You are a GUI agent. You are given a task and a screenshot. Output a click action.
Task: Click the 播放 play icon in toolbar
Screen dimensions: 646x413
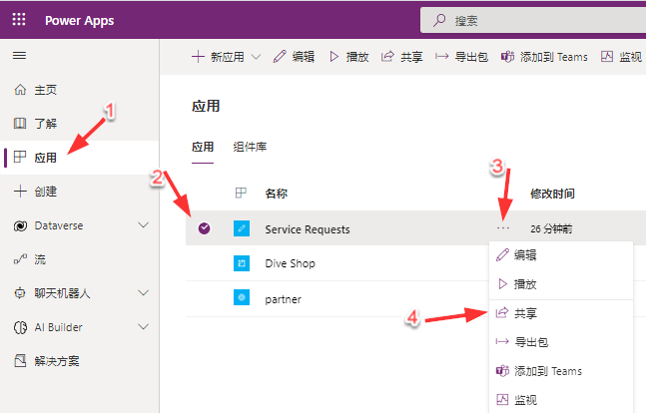[x=333, y=57]
